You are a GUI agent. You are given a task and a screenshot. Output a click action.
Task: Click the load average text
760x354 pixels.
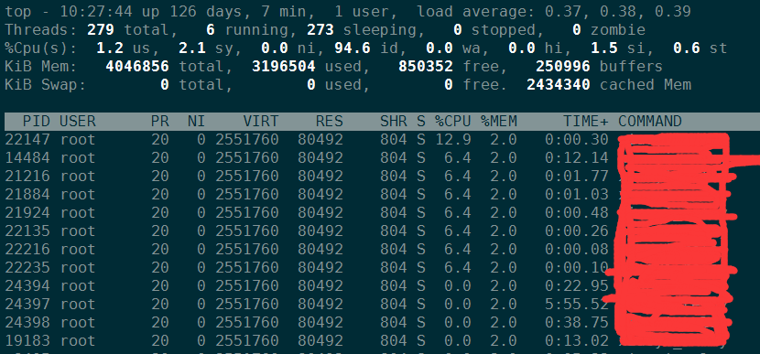[554, 12]
